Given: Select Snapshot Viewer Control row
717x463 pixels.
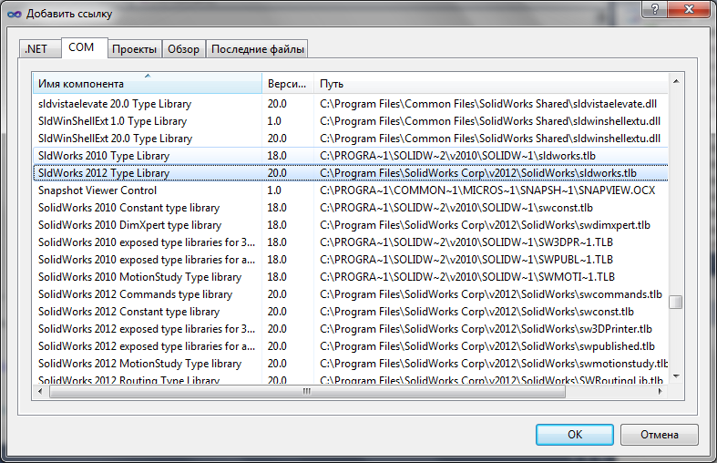Looking at the screenshot, I should (350, 190).
